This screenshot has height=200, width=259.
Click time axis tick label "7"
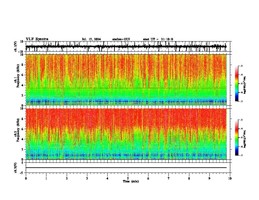tap(169, 178)
